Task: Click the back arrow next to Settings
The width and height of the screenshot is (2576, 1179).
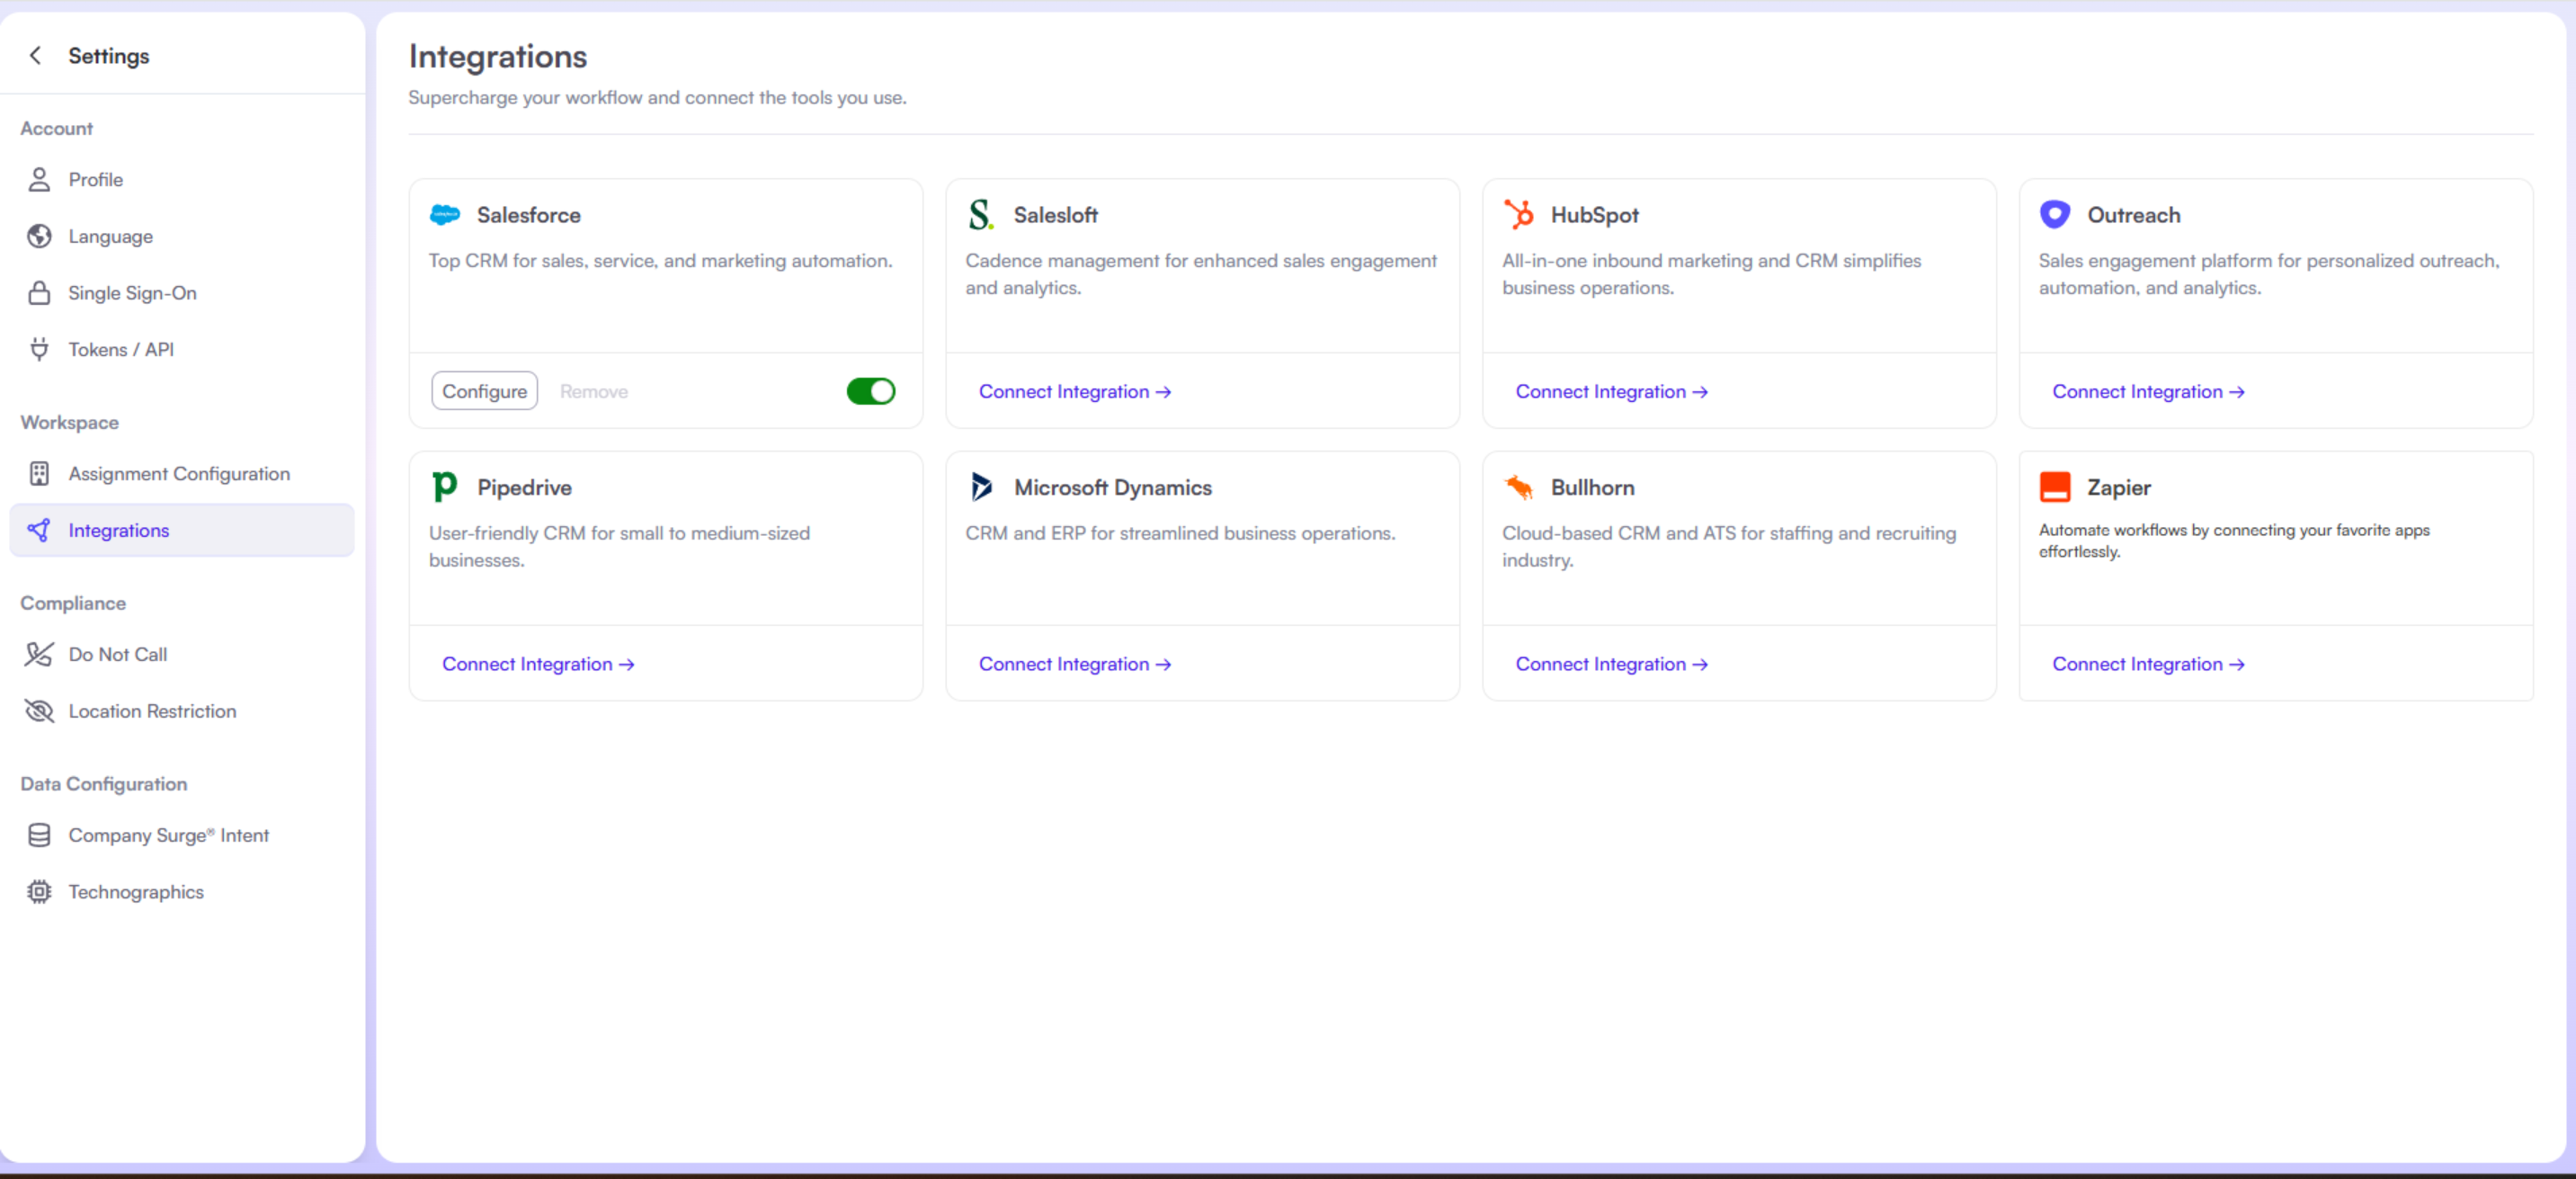Action: (36, 56)
